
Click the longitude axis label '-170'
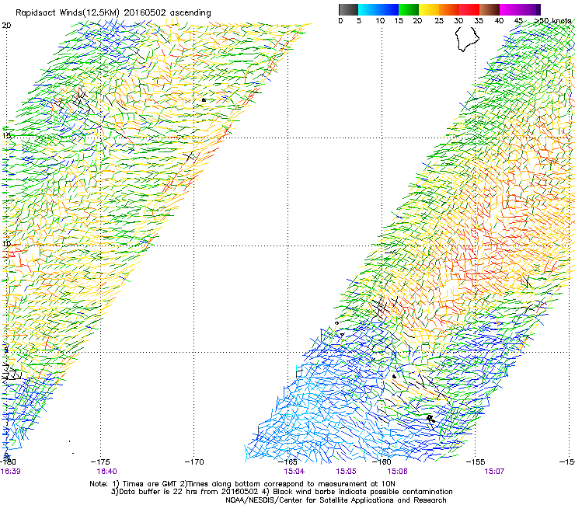pos(194,462)
